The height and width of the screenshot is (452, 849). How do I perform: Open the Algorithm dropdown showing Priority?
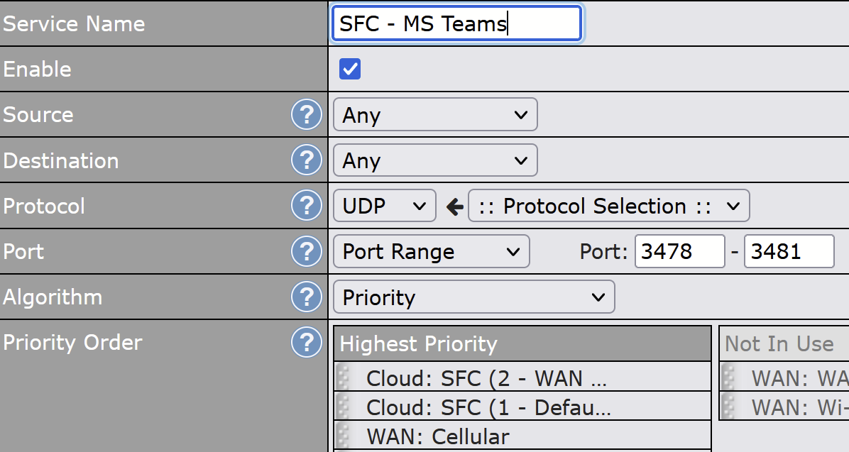click(473, 297)
